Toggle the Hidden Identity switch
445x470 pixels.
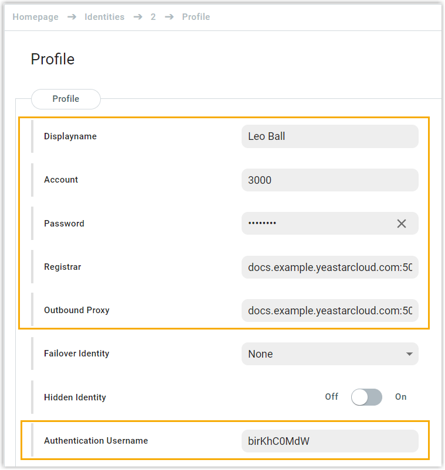pos(366,397)
